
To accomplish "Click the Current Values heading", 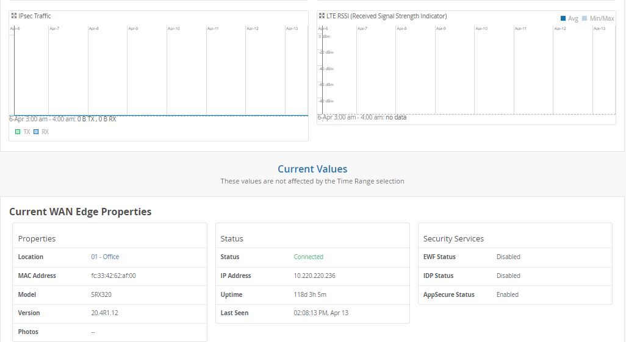I will tap(312, 169).
